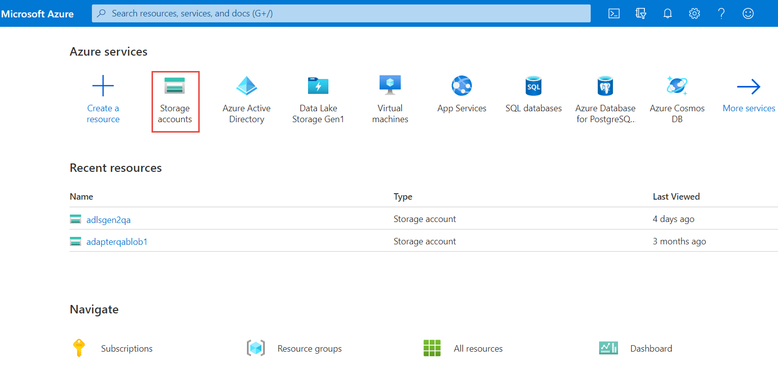Open Data Lake Storage Gen1
The height and width of the screenshot is (372, 778).
pos(318,98)
